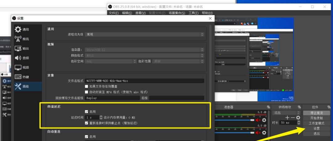Viewport: 333px width, 141px height.
Task: Open the 输出 output icon in settings sidebar
Action: coord(18,49)
